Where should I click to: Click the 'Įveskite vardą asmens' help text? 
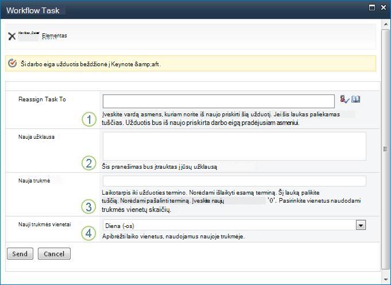pos(221,119)
